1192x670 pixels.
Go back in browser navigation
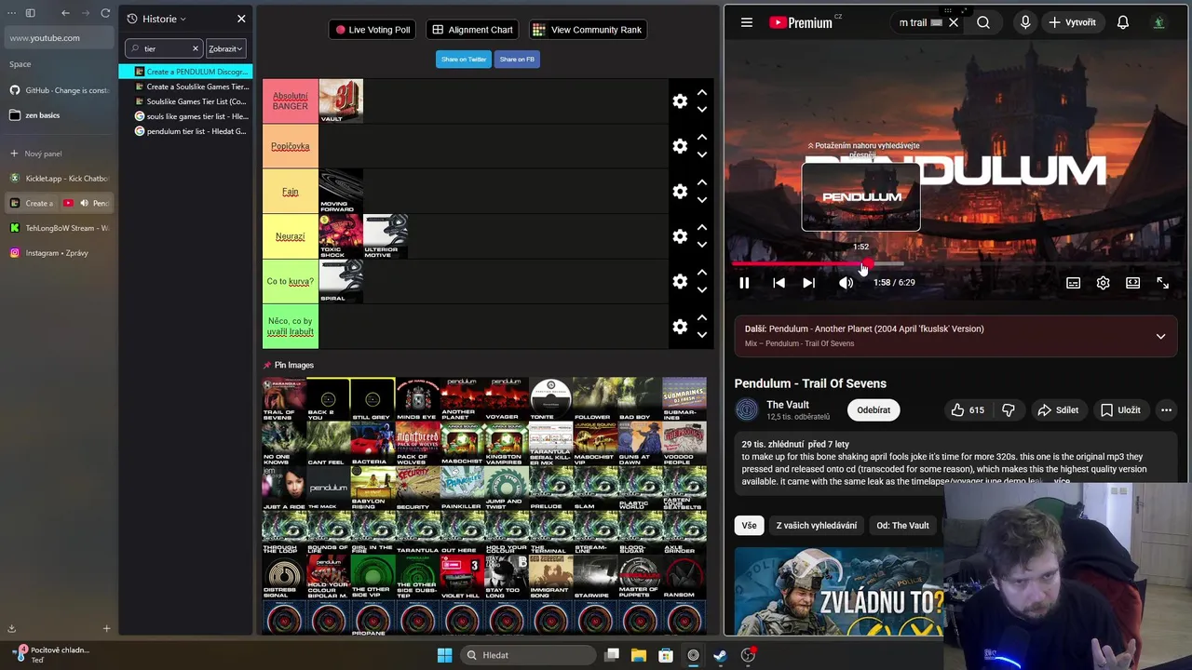(x=65, y=13)
